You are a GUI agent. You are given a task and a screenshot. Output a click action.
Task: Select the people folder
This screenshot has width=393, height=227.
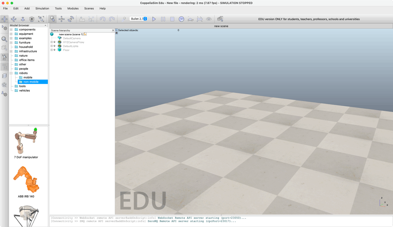pyautogui.click(x=24, y=69)
